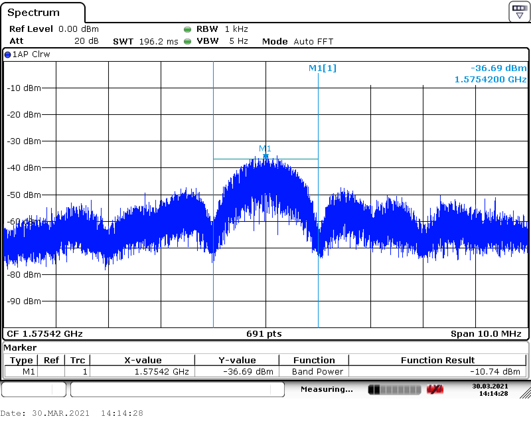The image size is (531, 429).
Task: Click the Mode Auto FFT label
Action: [297, 42]
